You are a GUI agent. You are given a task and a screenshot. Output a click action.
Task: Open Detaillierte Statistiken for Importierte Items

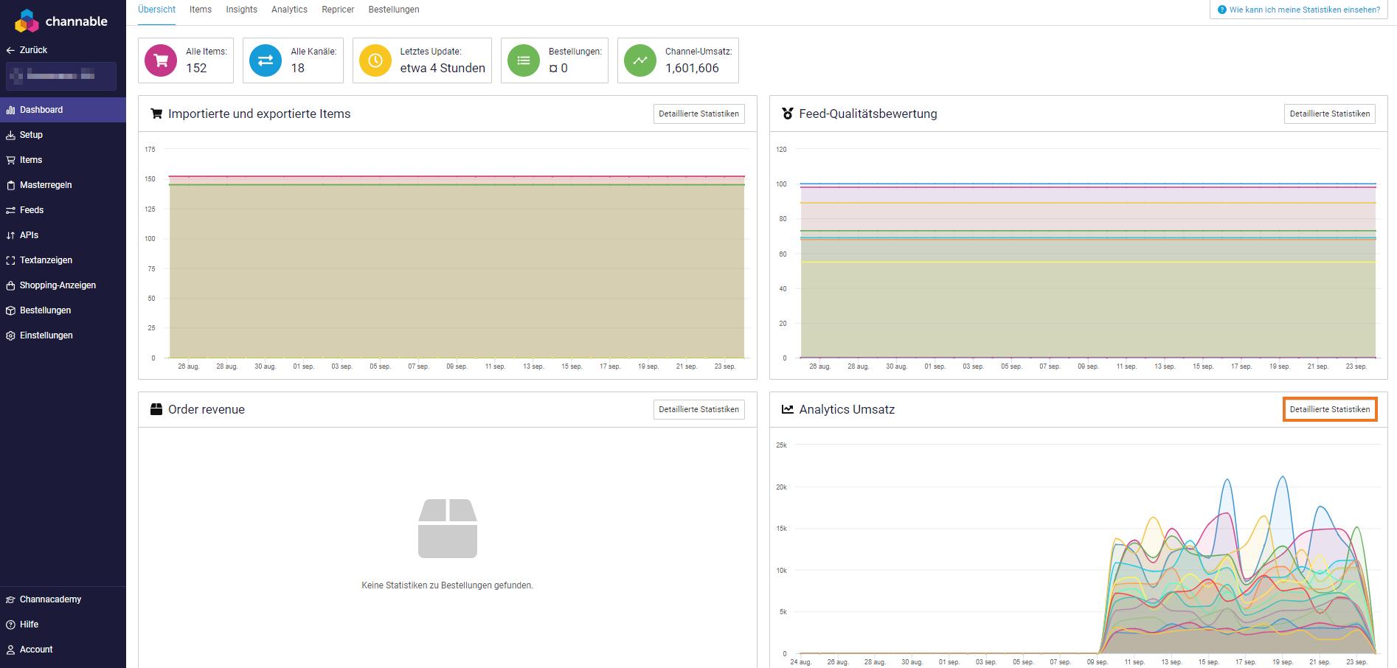point(698,114)
